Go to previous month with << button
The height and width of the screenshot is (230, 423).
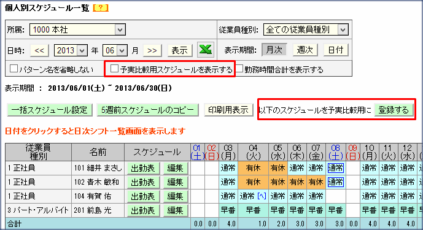39,50
